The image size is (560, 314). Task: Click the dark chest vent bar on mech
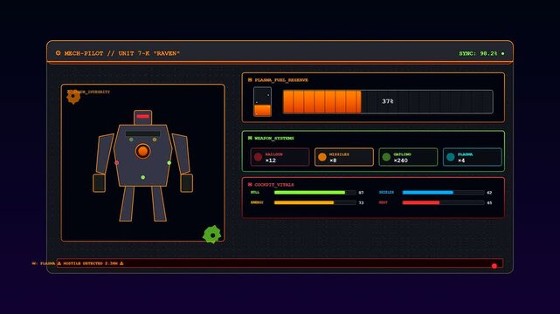coord(143,134)
